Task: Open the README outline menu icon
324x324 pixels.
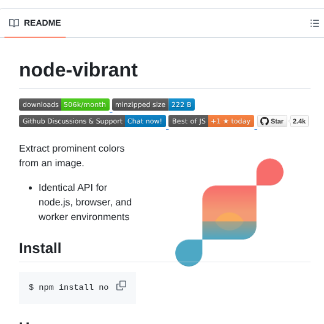Action: coord(314,23)
